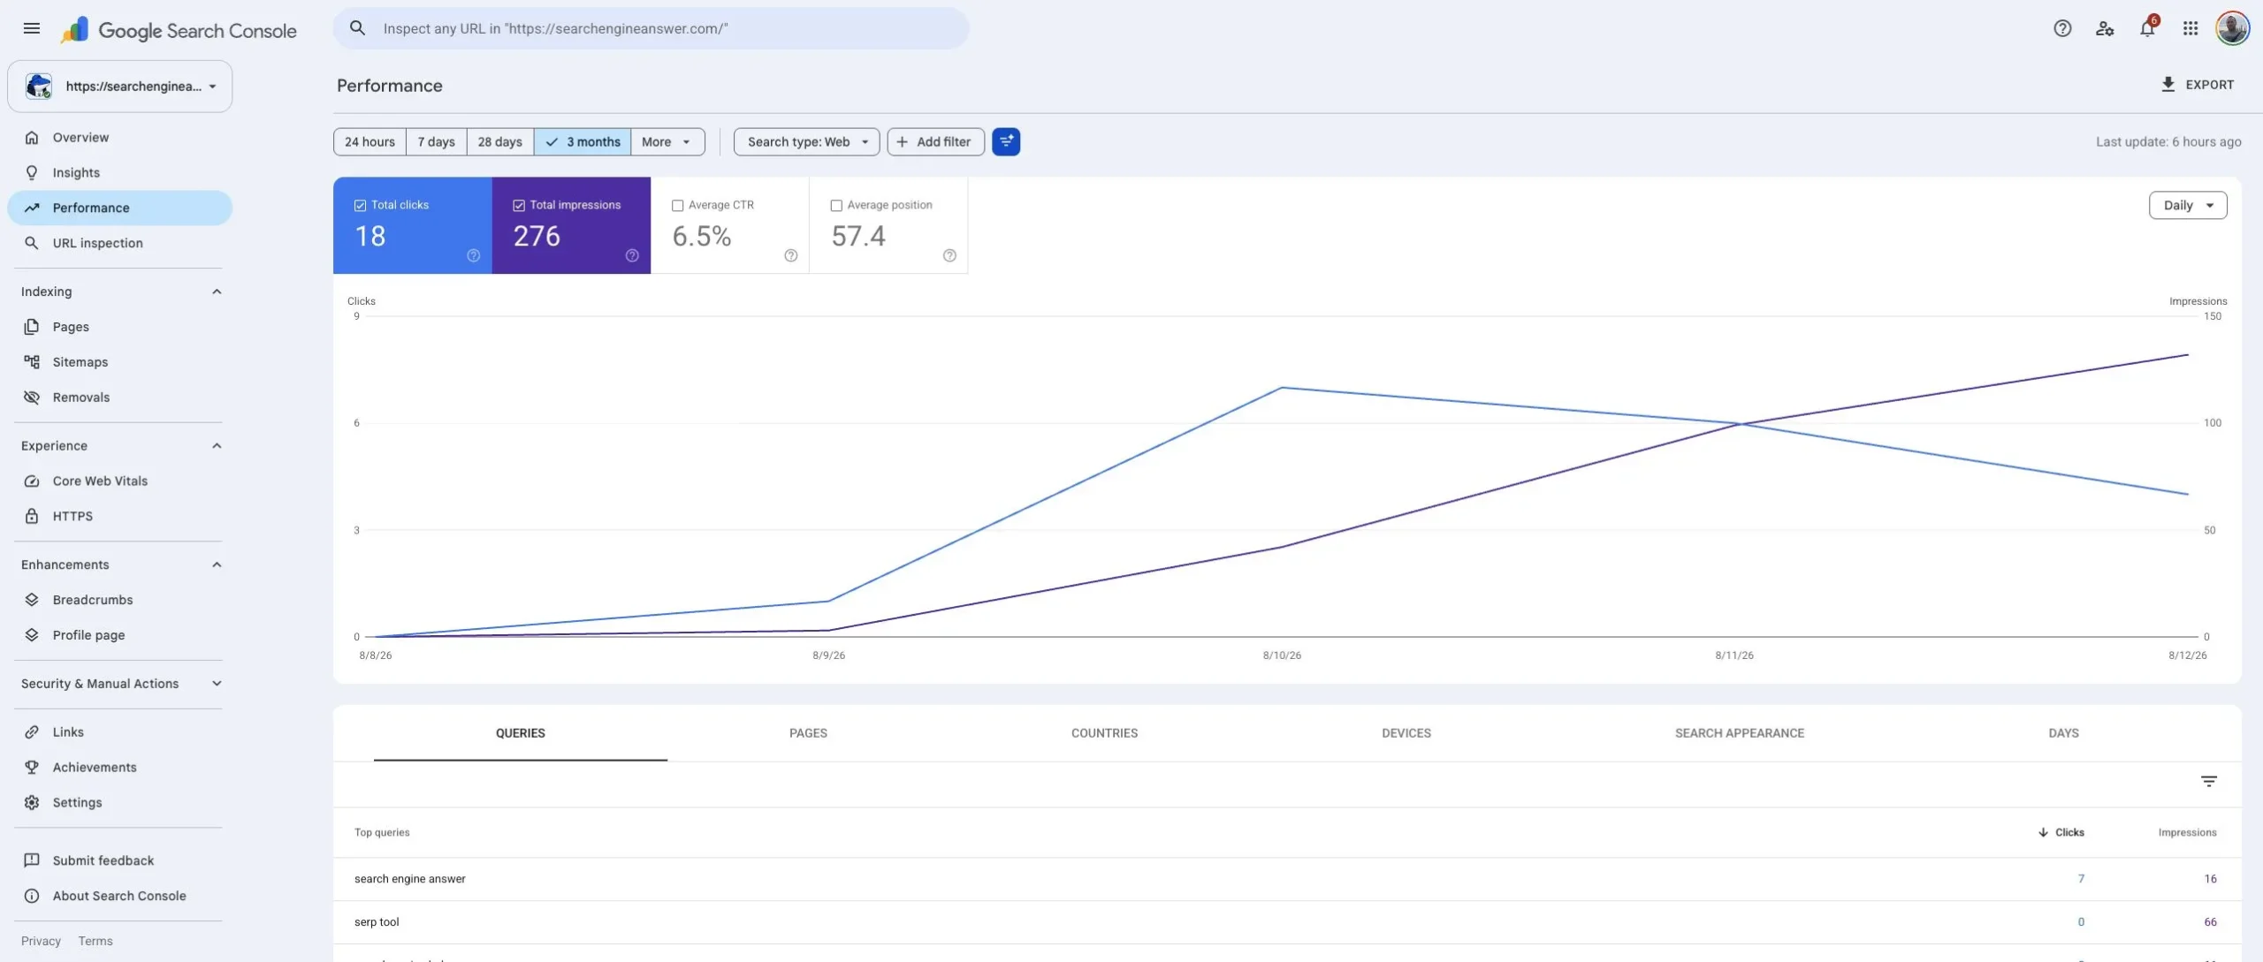The image size is (2263, 962).
Task: Open the account profile avatar
Action: tap(2232, 28)
